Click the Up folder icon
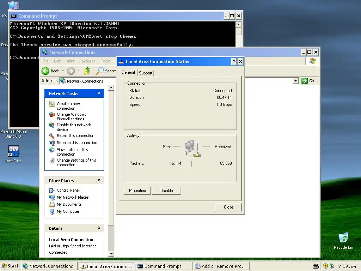The width and height of the screenshot is (361, 271). [x=87, y=71]
